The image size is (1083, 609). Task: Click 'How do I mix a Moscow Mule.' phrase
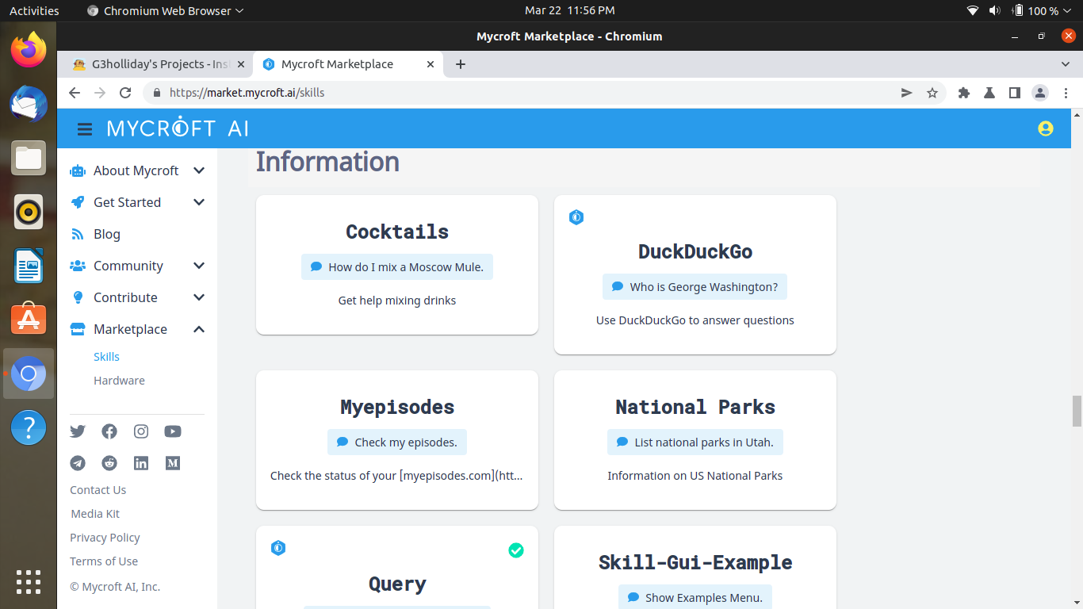click(x=397, y=267)
